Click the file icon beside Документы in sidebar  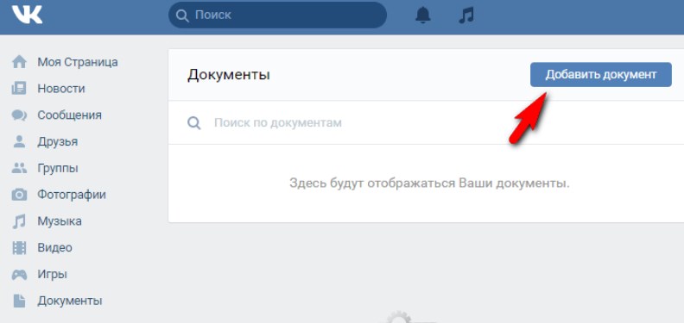19,301
